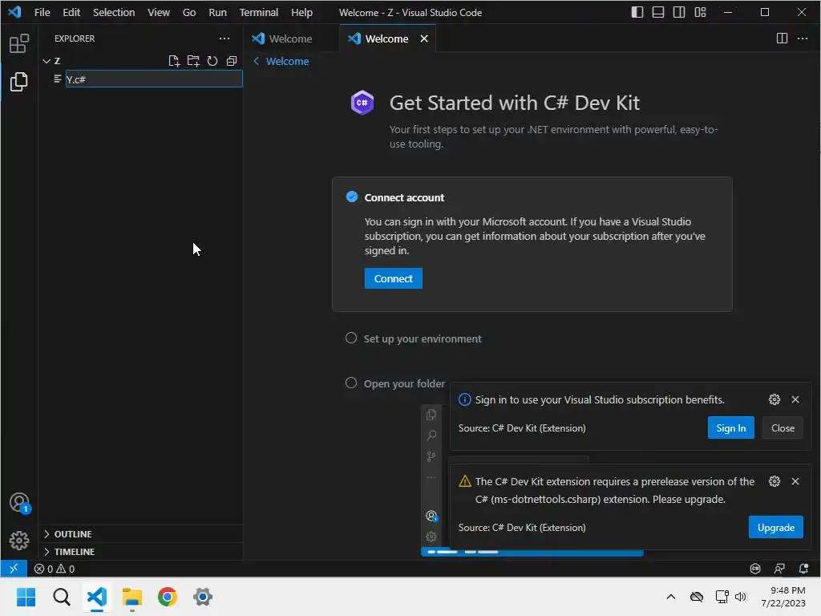Open the Go menu
Image resolution: width=821 pixels, height=616 pixels.
pyautogui.click(x=189, y=12)
